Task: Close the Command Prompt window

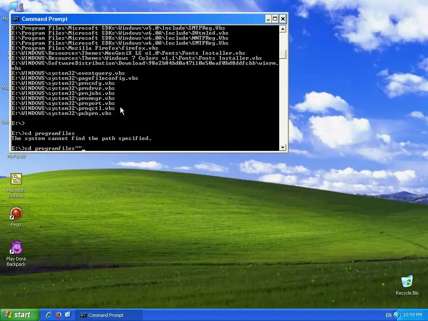Action: (283, 19)
